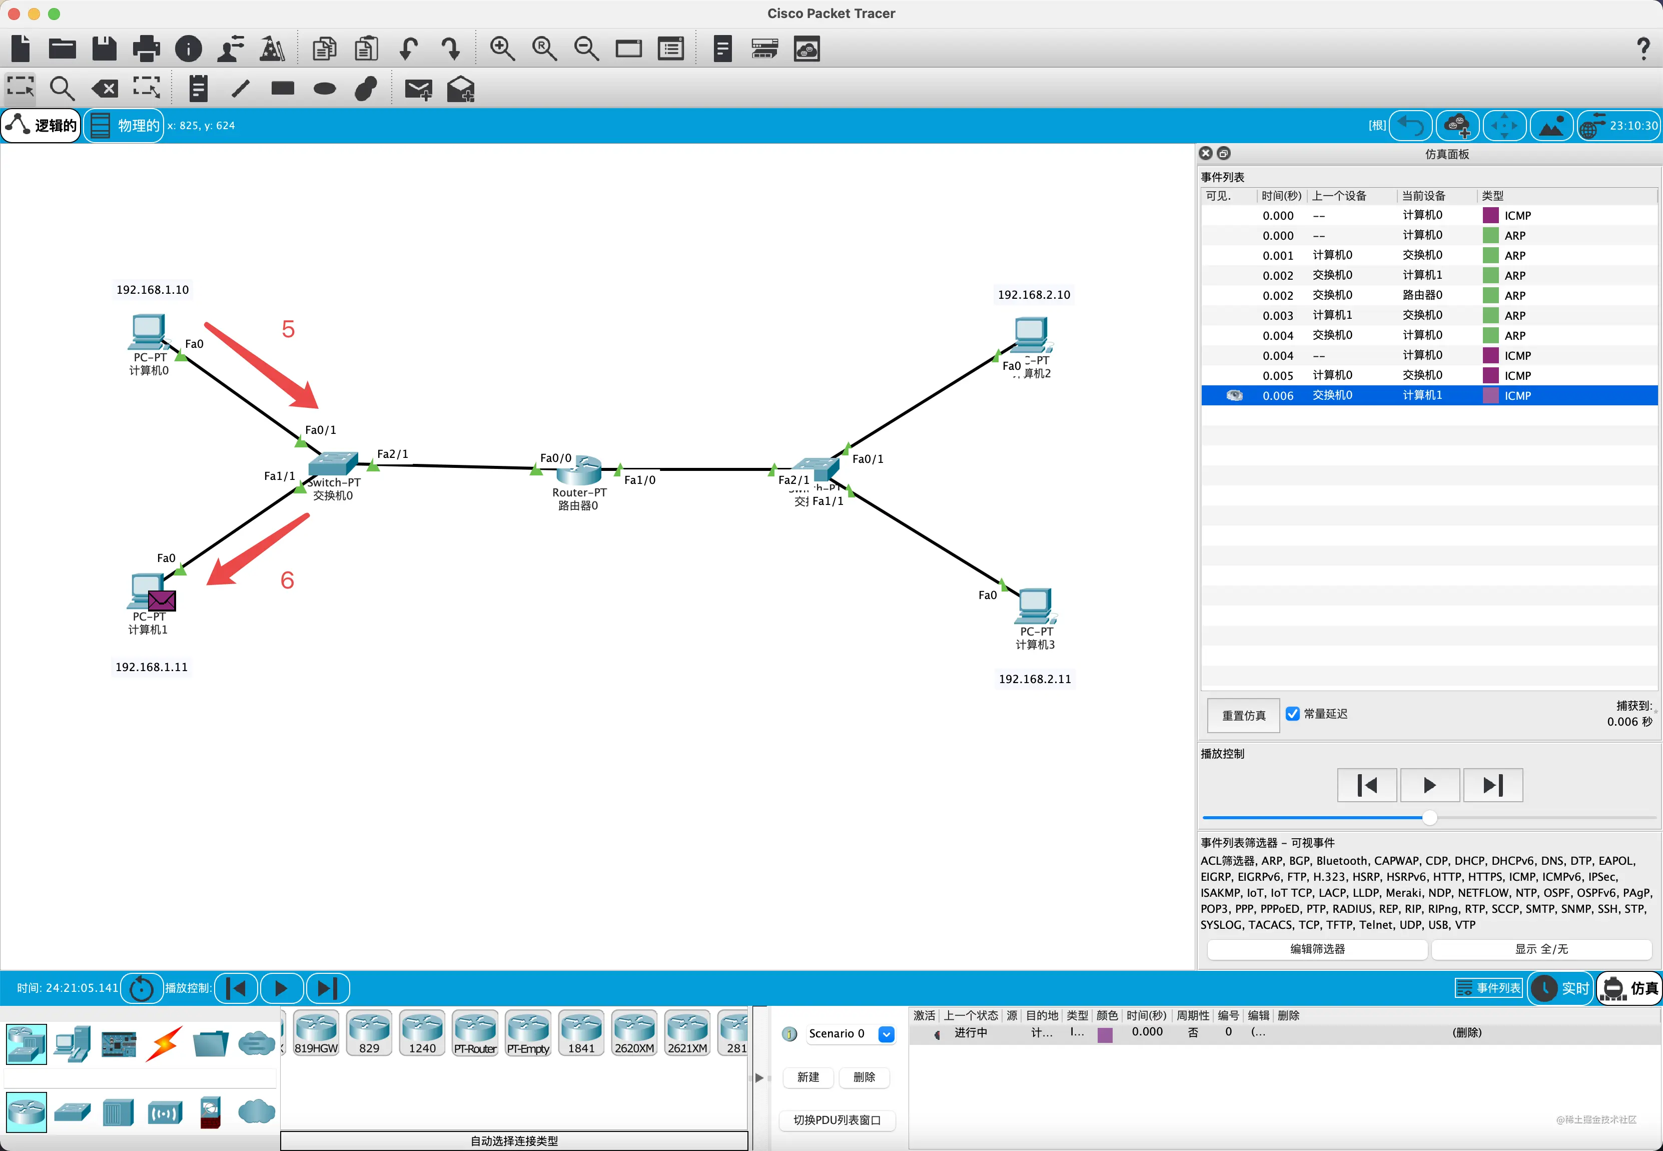
Task: Expand the PDU list side arrow
Action: 758,1077
